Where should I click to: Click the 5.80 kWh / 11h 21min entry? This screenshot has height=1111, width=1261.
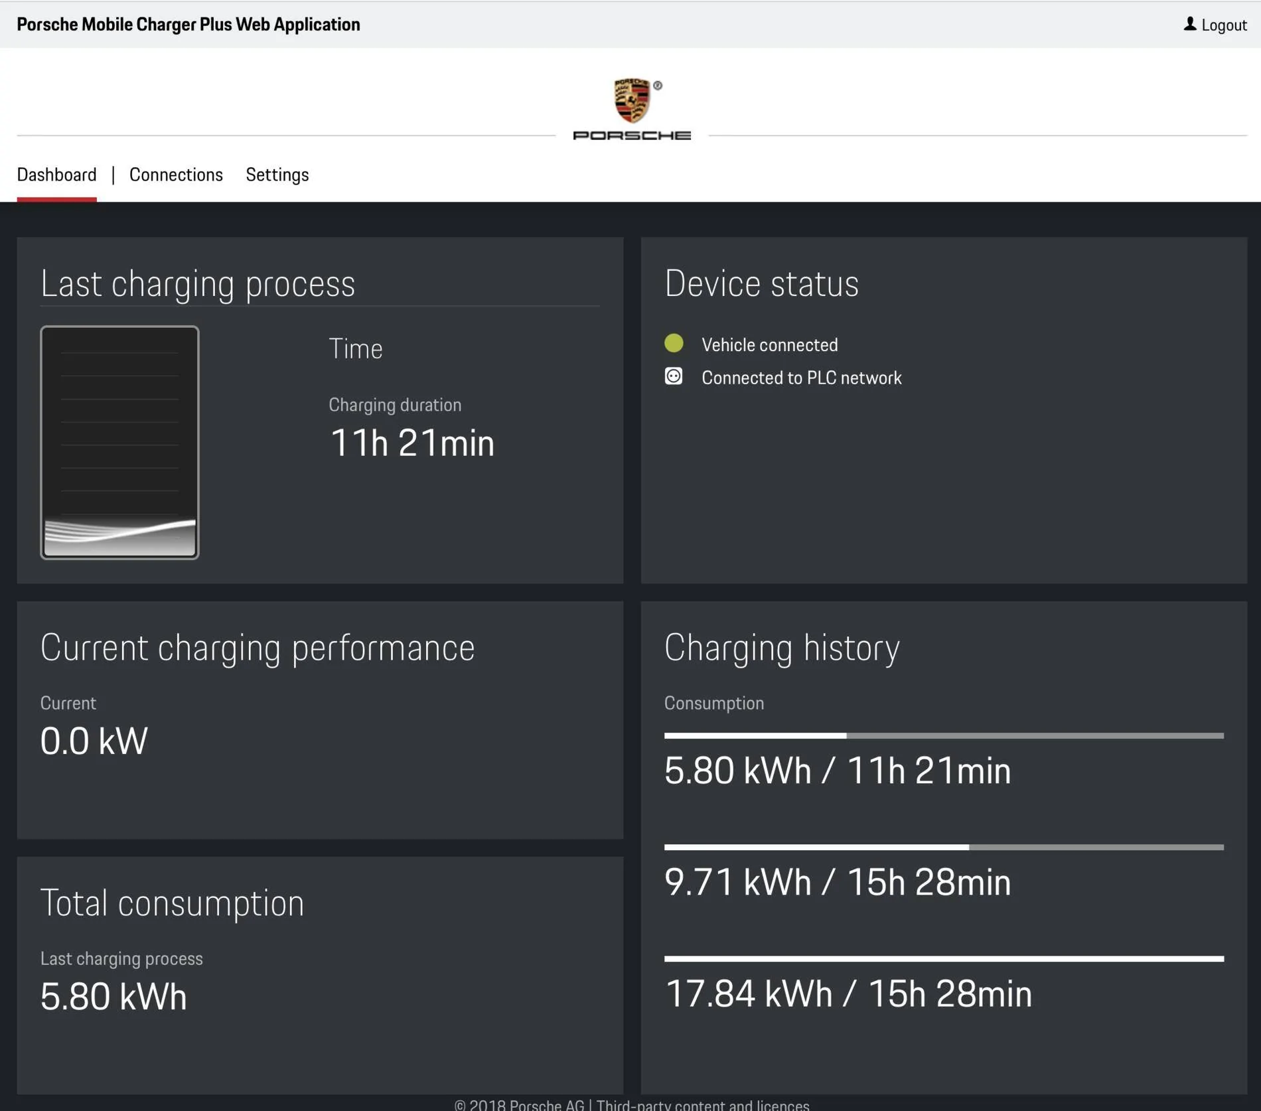coord(838,771)
